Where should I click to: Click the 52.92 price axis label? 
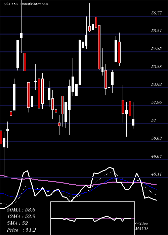157,84
